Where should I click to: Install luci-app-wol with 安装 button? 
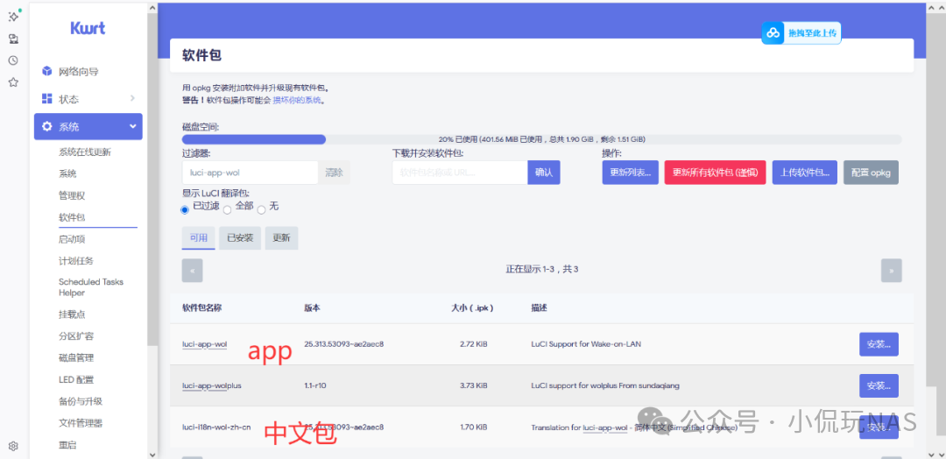point(879,344)
